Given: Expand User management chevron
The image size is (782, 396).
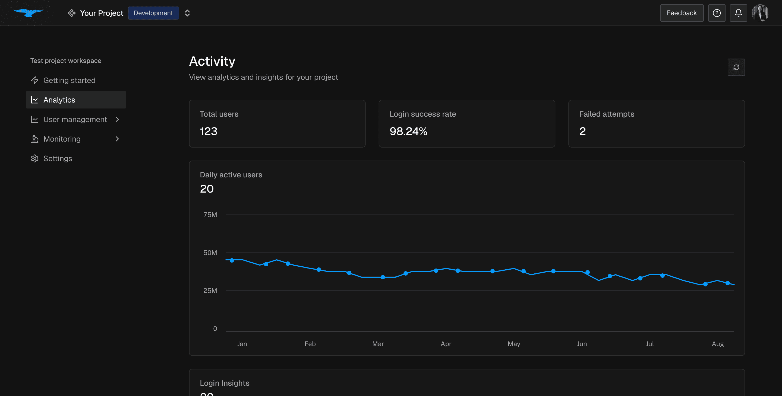Looking at the screenshot, I should click(x=117, y=119).
